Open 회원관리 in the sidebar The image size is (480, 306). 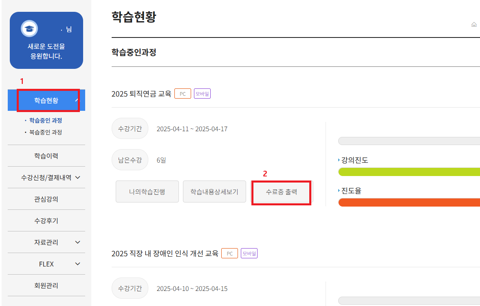[46, 286]
